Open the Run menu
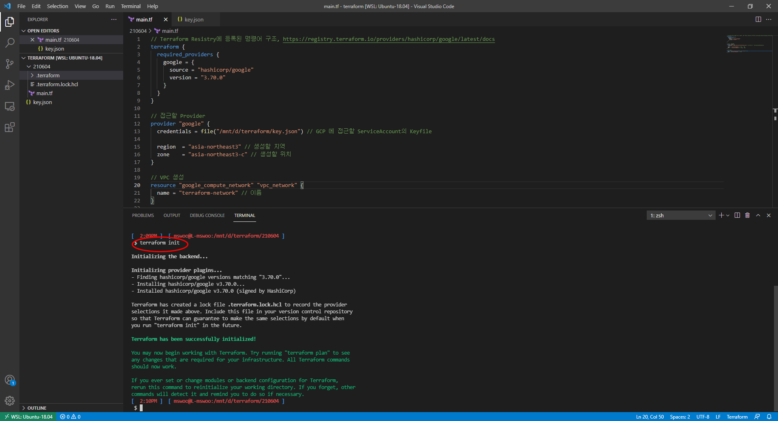The width and height of the screenshot is (778, 421). (110, 6)
